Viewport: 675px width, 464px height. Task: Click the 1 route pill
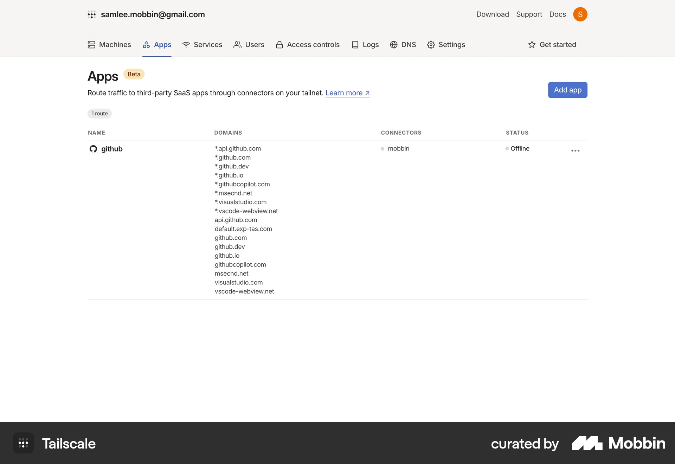click(x=99, y=113)
